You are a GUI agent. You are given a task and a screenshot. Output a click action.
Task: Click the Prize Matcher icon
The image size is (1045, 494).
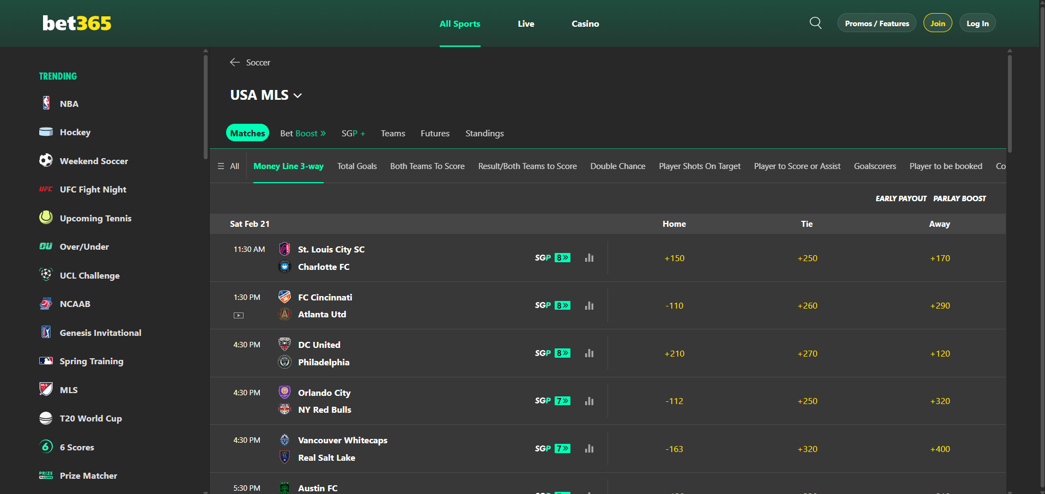46,475
